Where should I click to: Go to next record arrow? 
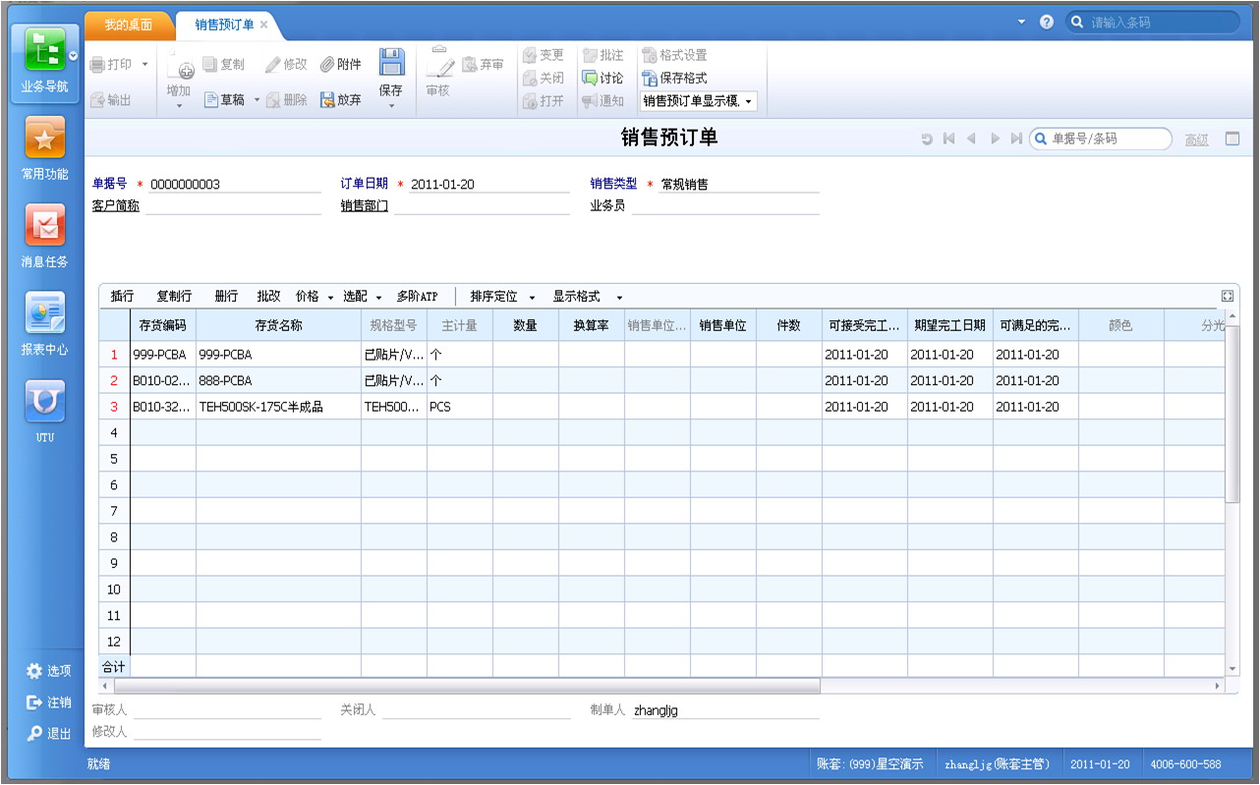[995, 140]
